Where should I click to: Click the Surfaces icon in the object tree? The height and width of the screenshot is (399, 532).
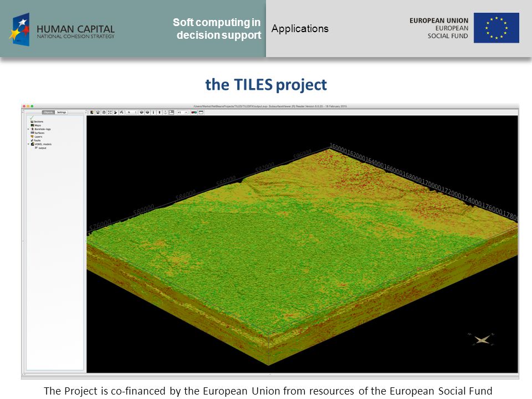click(32, 132)
